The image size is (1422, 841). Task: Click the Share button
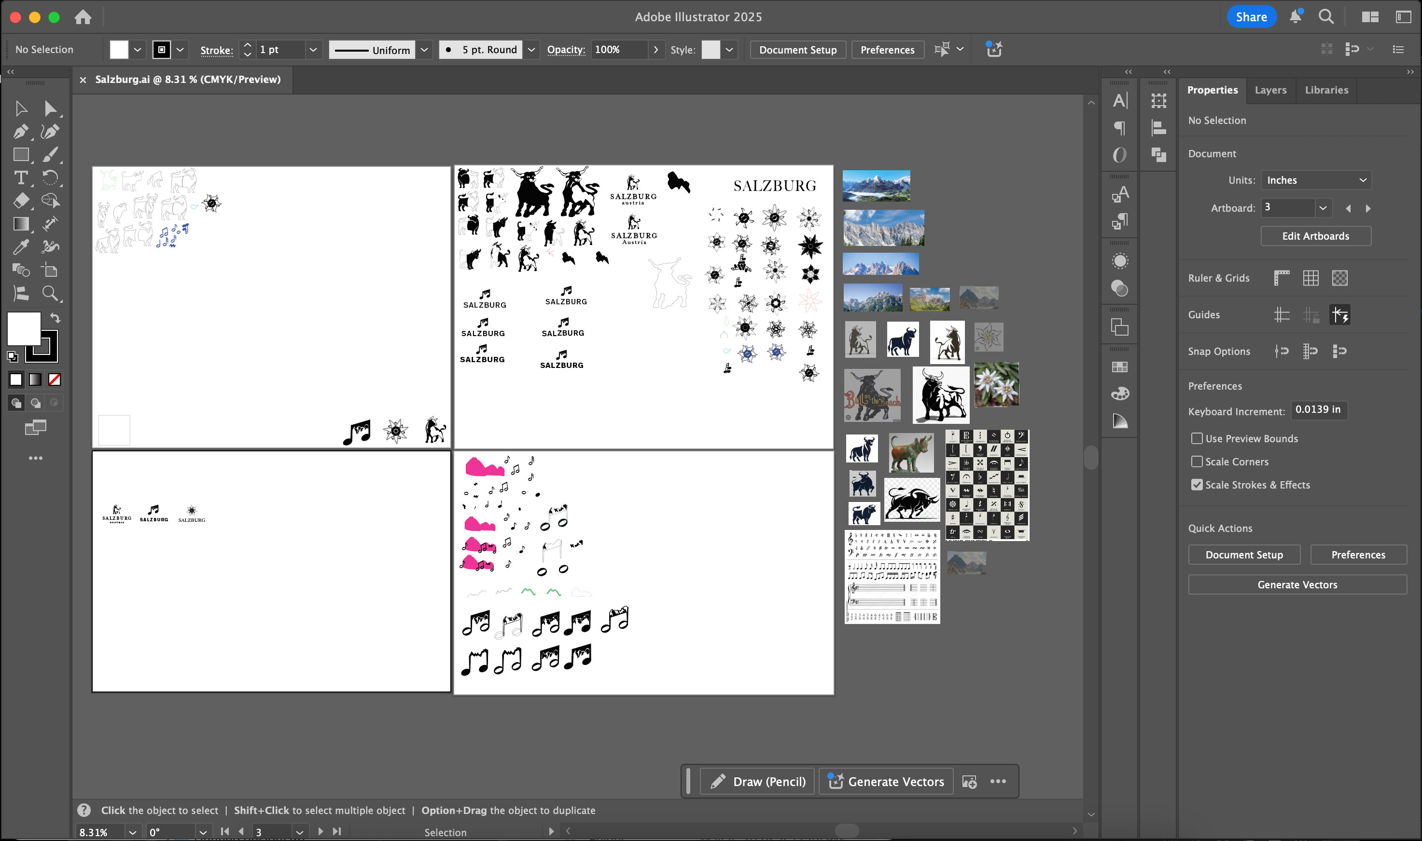coord(1251,17)
